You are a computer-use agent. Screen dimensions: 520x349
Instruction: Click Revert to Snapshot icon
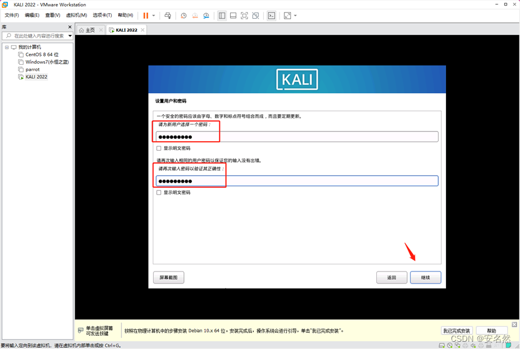tap(195, 16)
